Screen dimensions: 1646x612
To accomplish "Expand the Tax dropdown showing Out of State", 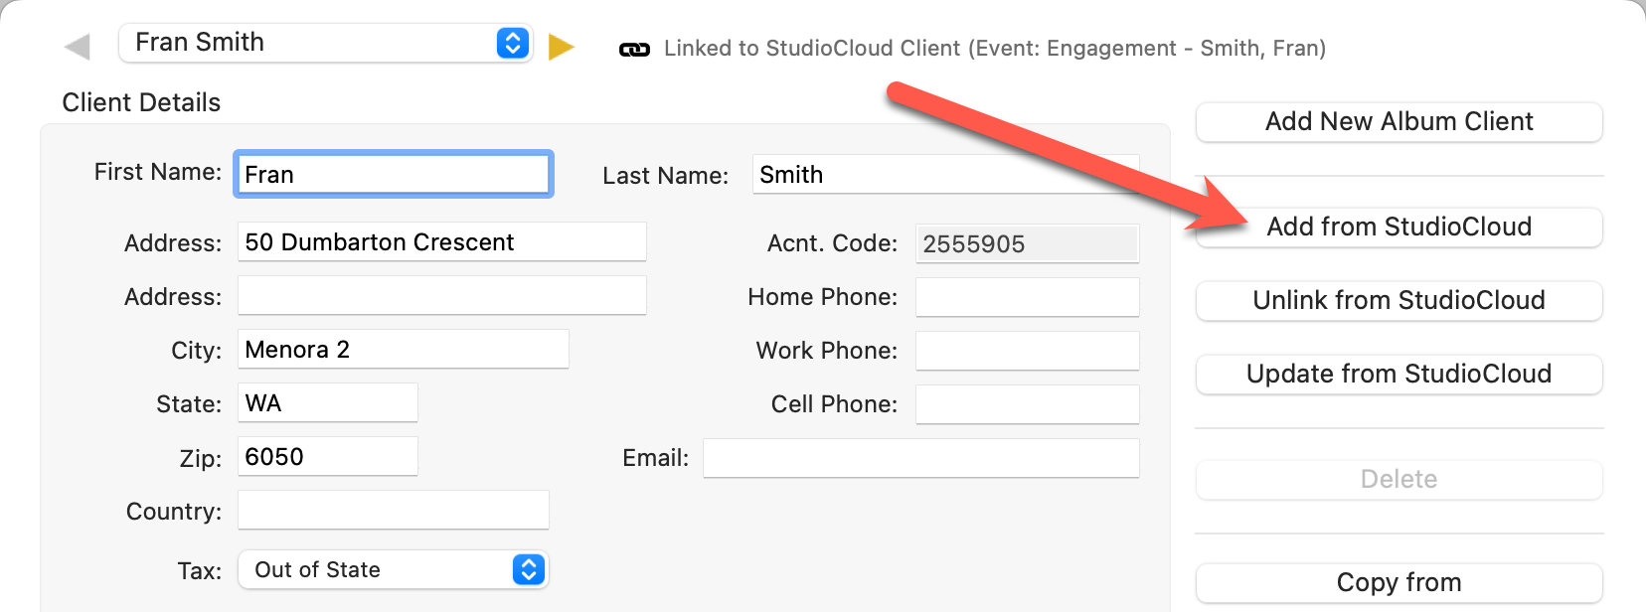I will [x=393, y=569].
